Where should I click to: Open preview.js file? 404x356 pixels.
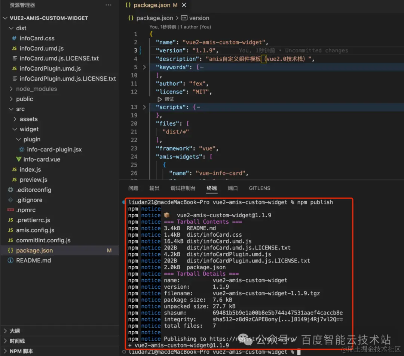(x=34, y=179)
